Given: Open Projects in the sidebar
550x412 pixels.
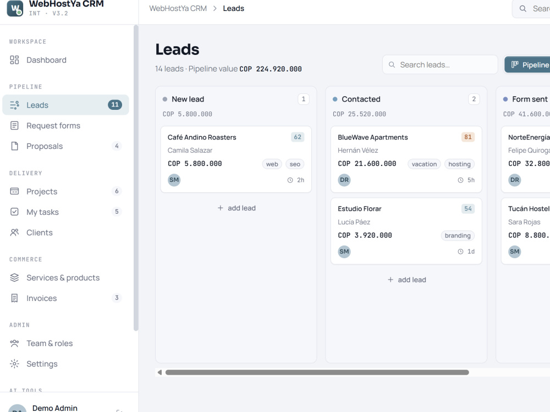Looking at the screenshot, I should [65, 191].
